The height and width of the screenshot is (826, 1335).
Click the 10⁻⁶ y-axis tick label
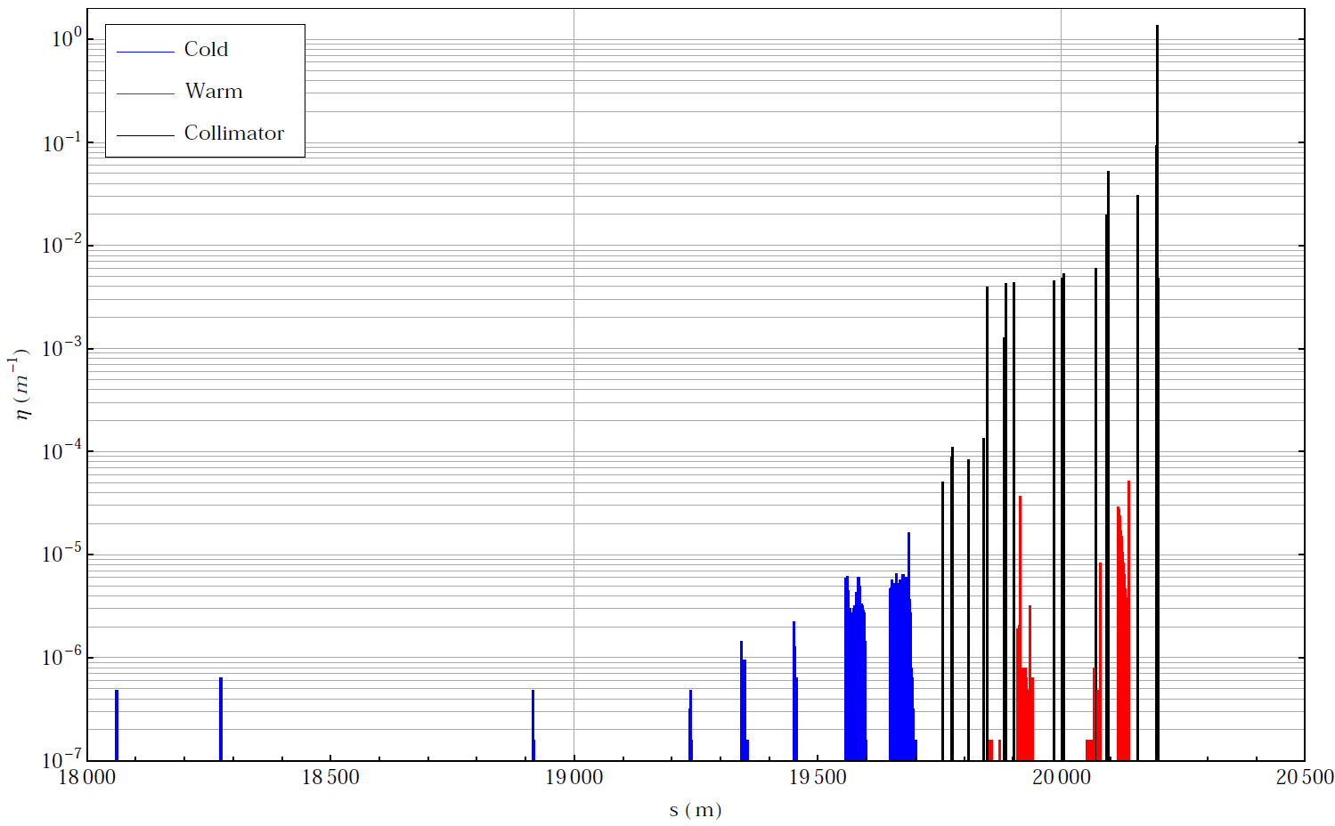point(61,657)
